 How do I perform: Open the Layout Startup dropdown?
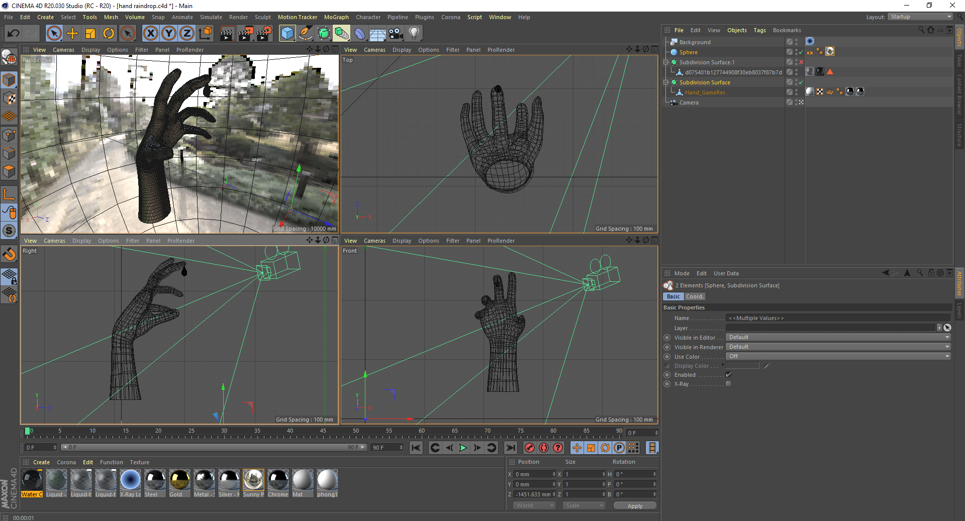[x=920, y=17]
